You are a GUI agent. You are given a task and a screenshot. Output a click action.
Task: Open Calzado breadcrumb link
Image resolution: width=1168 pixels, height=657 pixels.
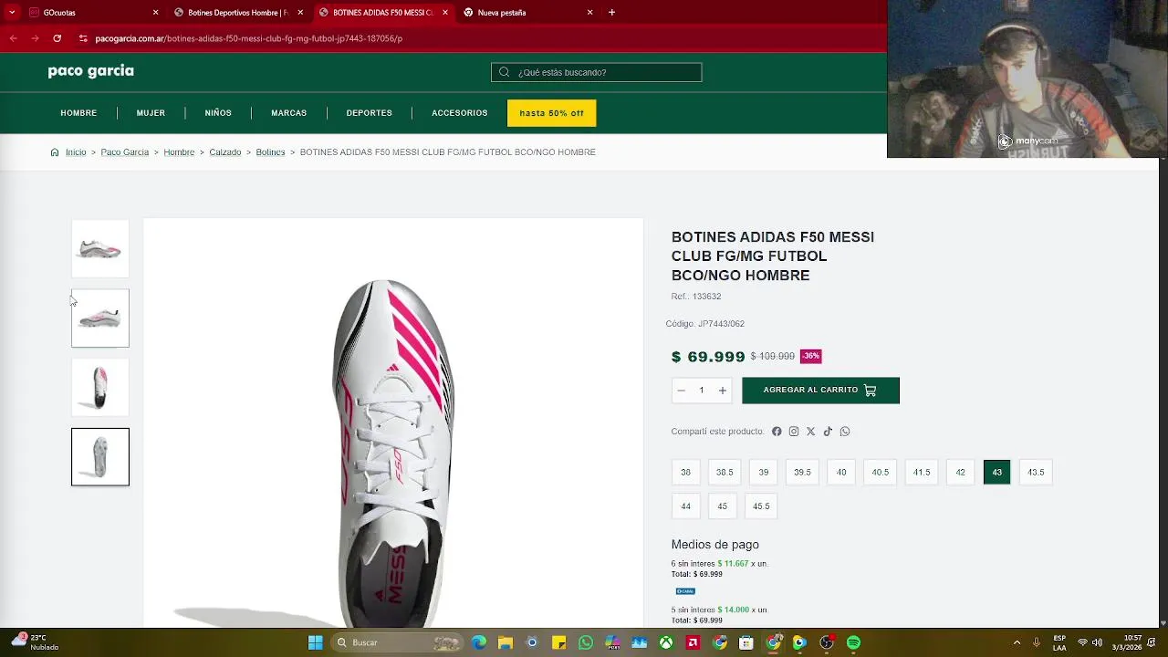pos(224,152)
